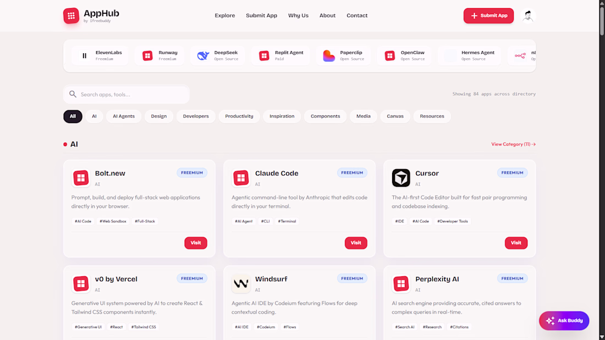Click the Windsurf W icon

click(x=241, y=283)
